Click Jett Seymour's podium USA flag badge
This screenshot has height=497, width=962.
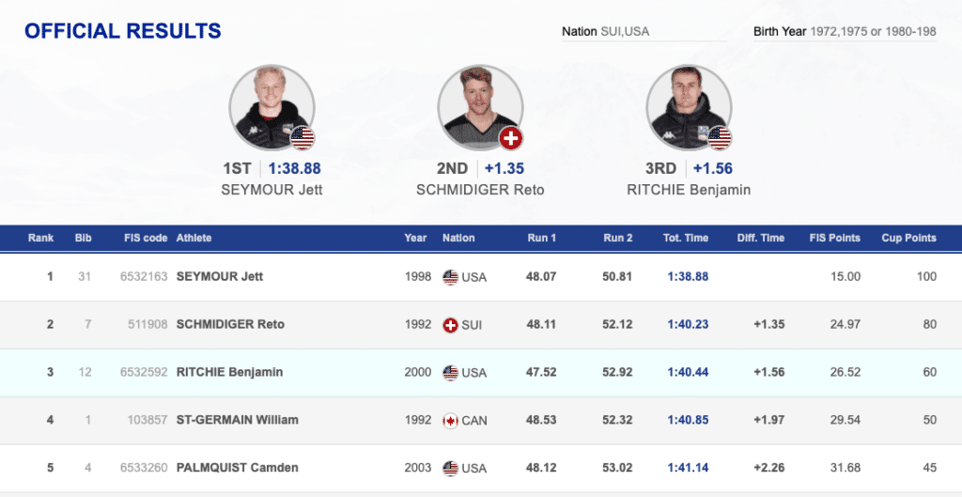pyautogui.click(x=303, y=138)
